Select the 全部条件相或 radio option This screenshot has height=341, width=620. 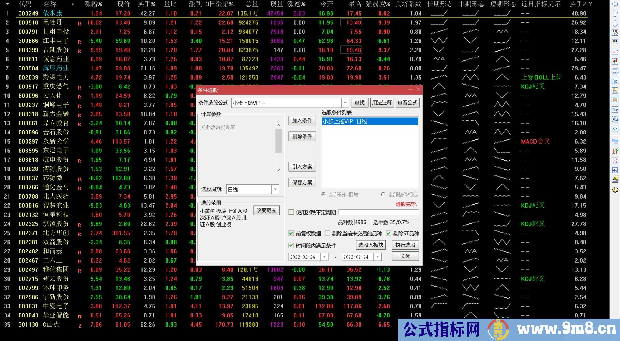pos(383,194)
